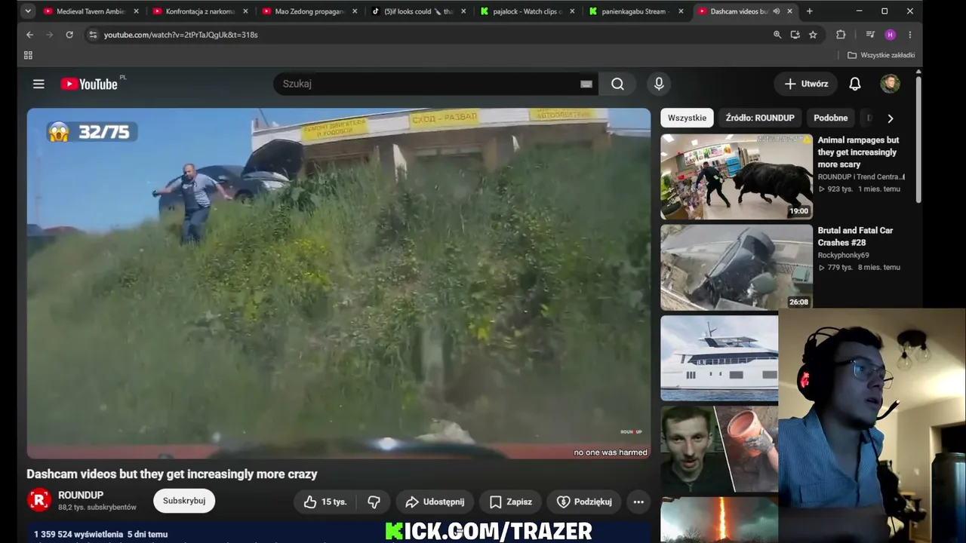966x543 pixels.
Task: Open 'Animal rampages' video title
Action: (859, 152)
